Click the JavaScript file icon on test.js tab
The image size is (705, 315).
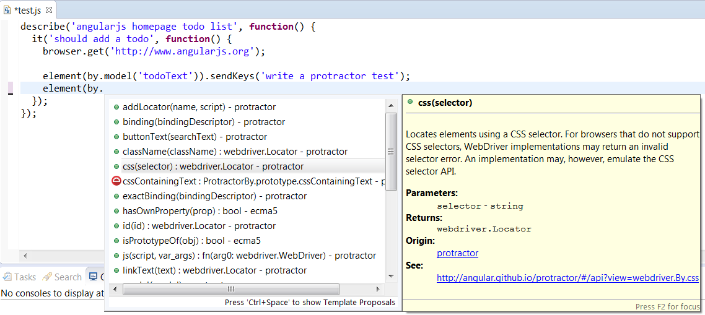pyautogui.click(x=7, y=10)
